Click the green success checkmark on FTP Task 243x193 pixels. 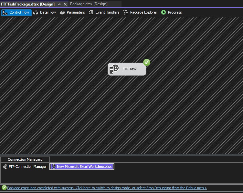coord(147,62)
